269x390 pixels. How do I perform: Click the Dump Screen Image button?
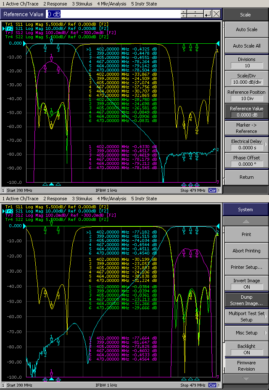pyautogui.click(x=246, y=300)
